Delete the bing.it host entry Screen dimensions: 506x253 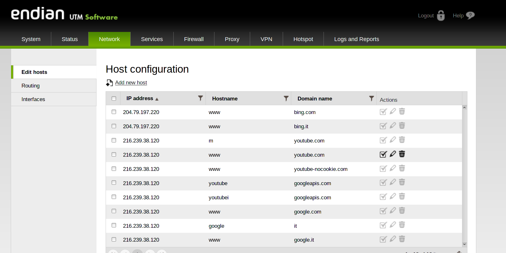[402, 125]
